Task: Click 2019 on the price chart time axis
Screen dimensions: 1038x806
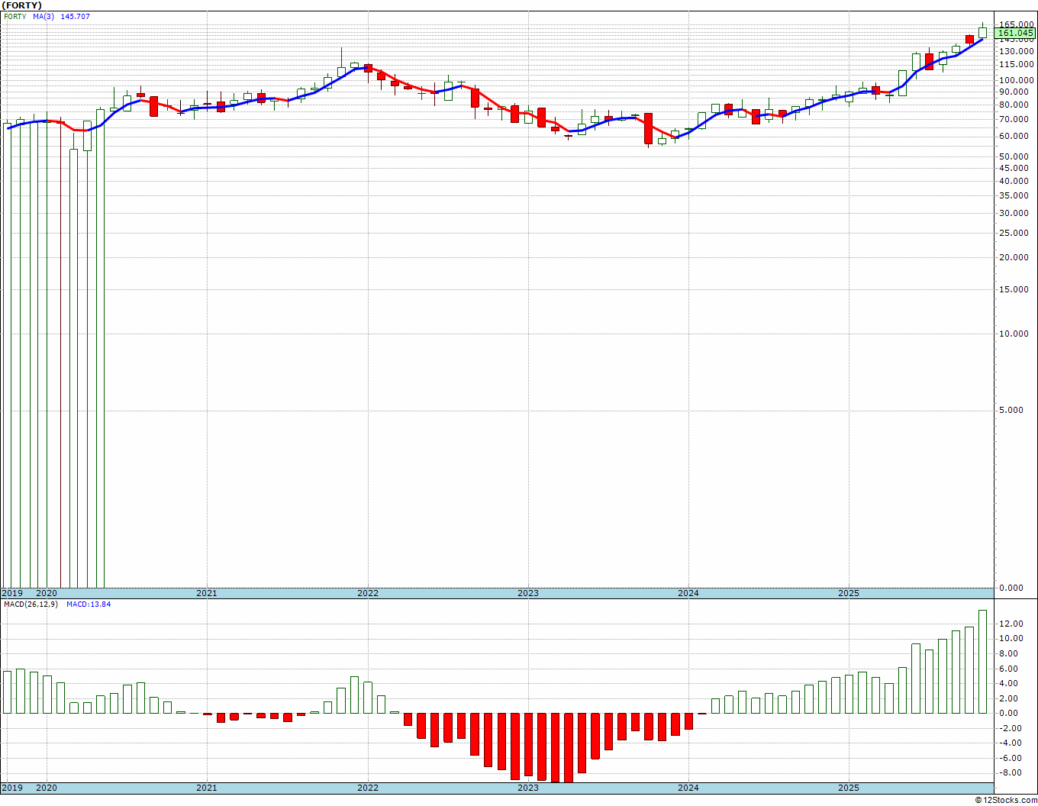Action: click(11, 593)
